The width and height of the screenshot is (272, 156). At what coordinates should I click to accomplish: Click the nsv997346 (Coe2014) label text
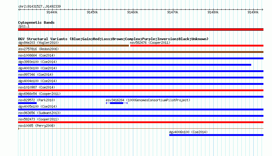36,75
